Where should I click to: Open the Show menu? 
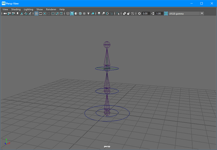[40, 9]
